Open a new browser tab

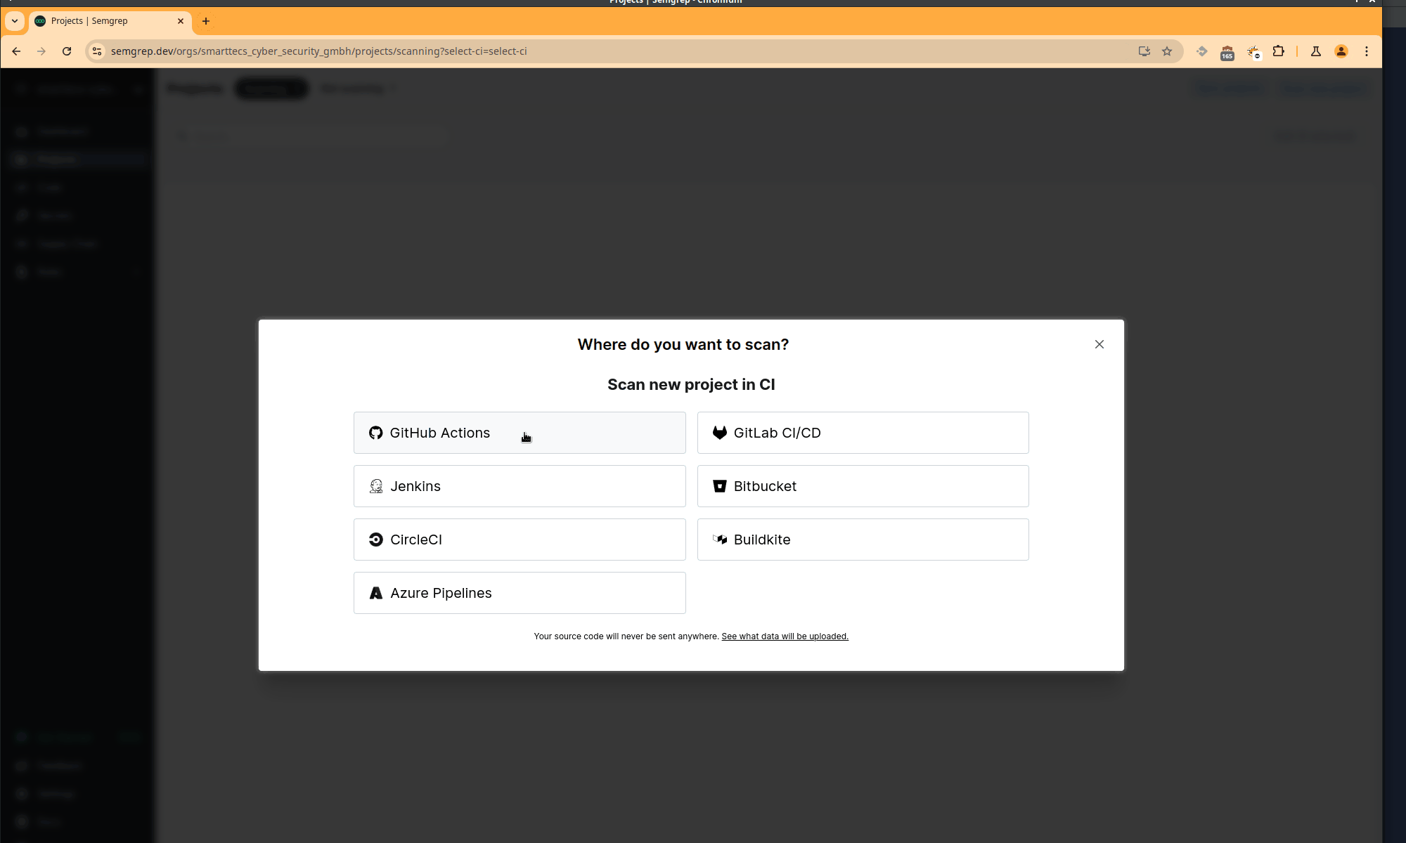(x=206, y=21)
